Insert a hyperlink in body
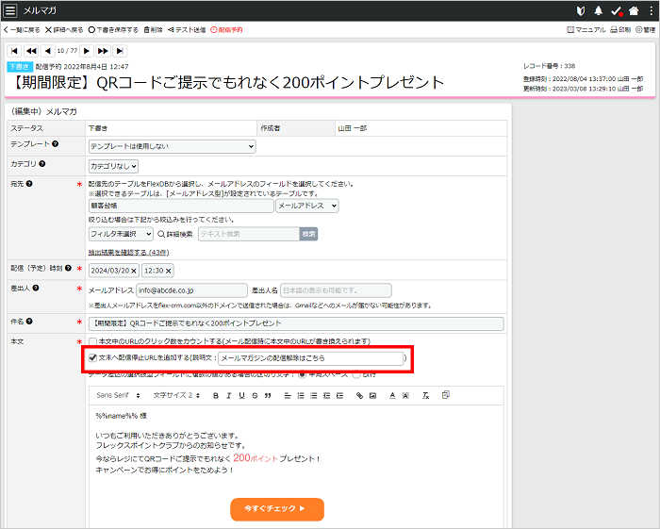The image size is (660, 529). tap(359, 396)
